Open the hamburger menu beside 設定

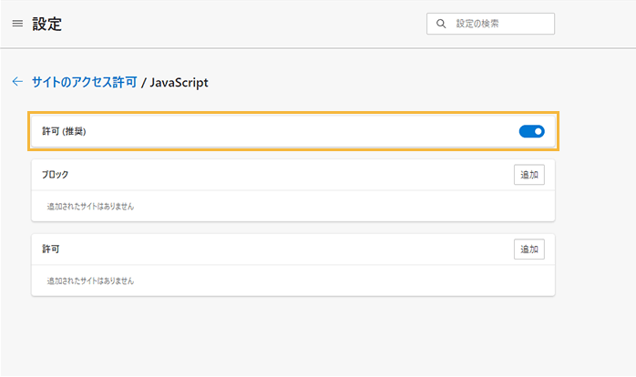click(17, 24)
